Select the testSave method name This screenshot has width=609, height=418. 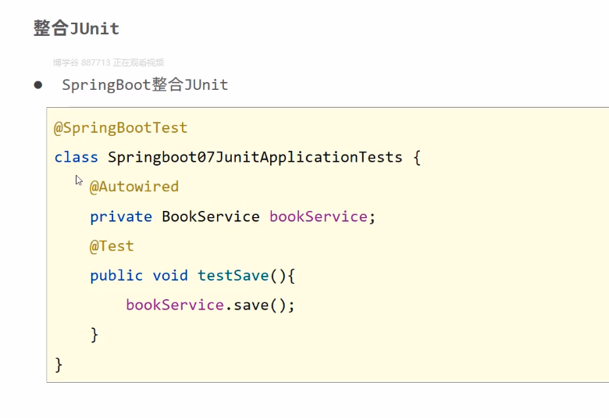coord(233,276)
